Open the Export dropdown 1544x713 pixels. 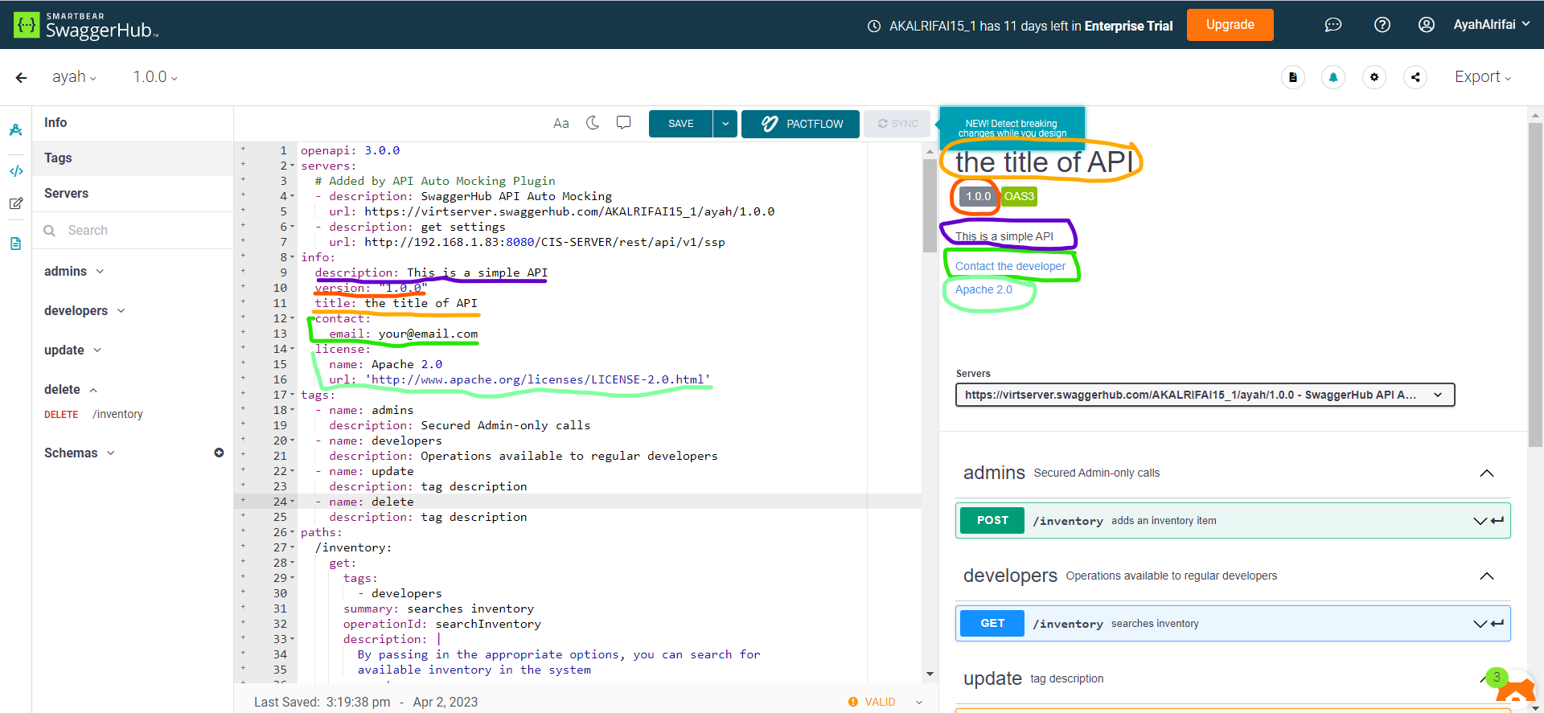tap(1483, 77)
